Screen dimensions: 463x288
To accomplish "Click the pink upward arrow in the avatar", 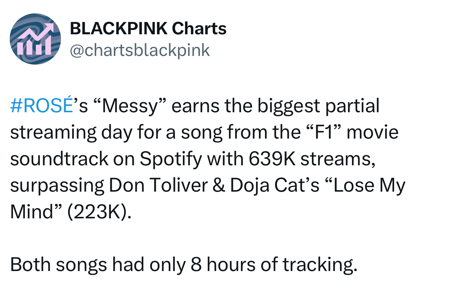I will 38,30.
